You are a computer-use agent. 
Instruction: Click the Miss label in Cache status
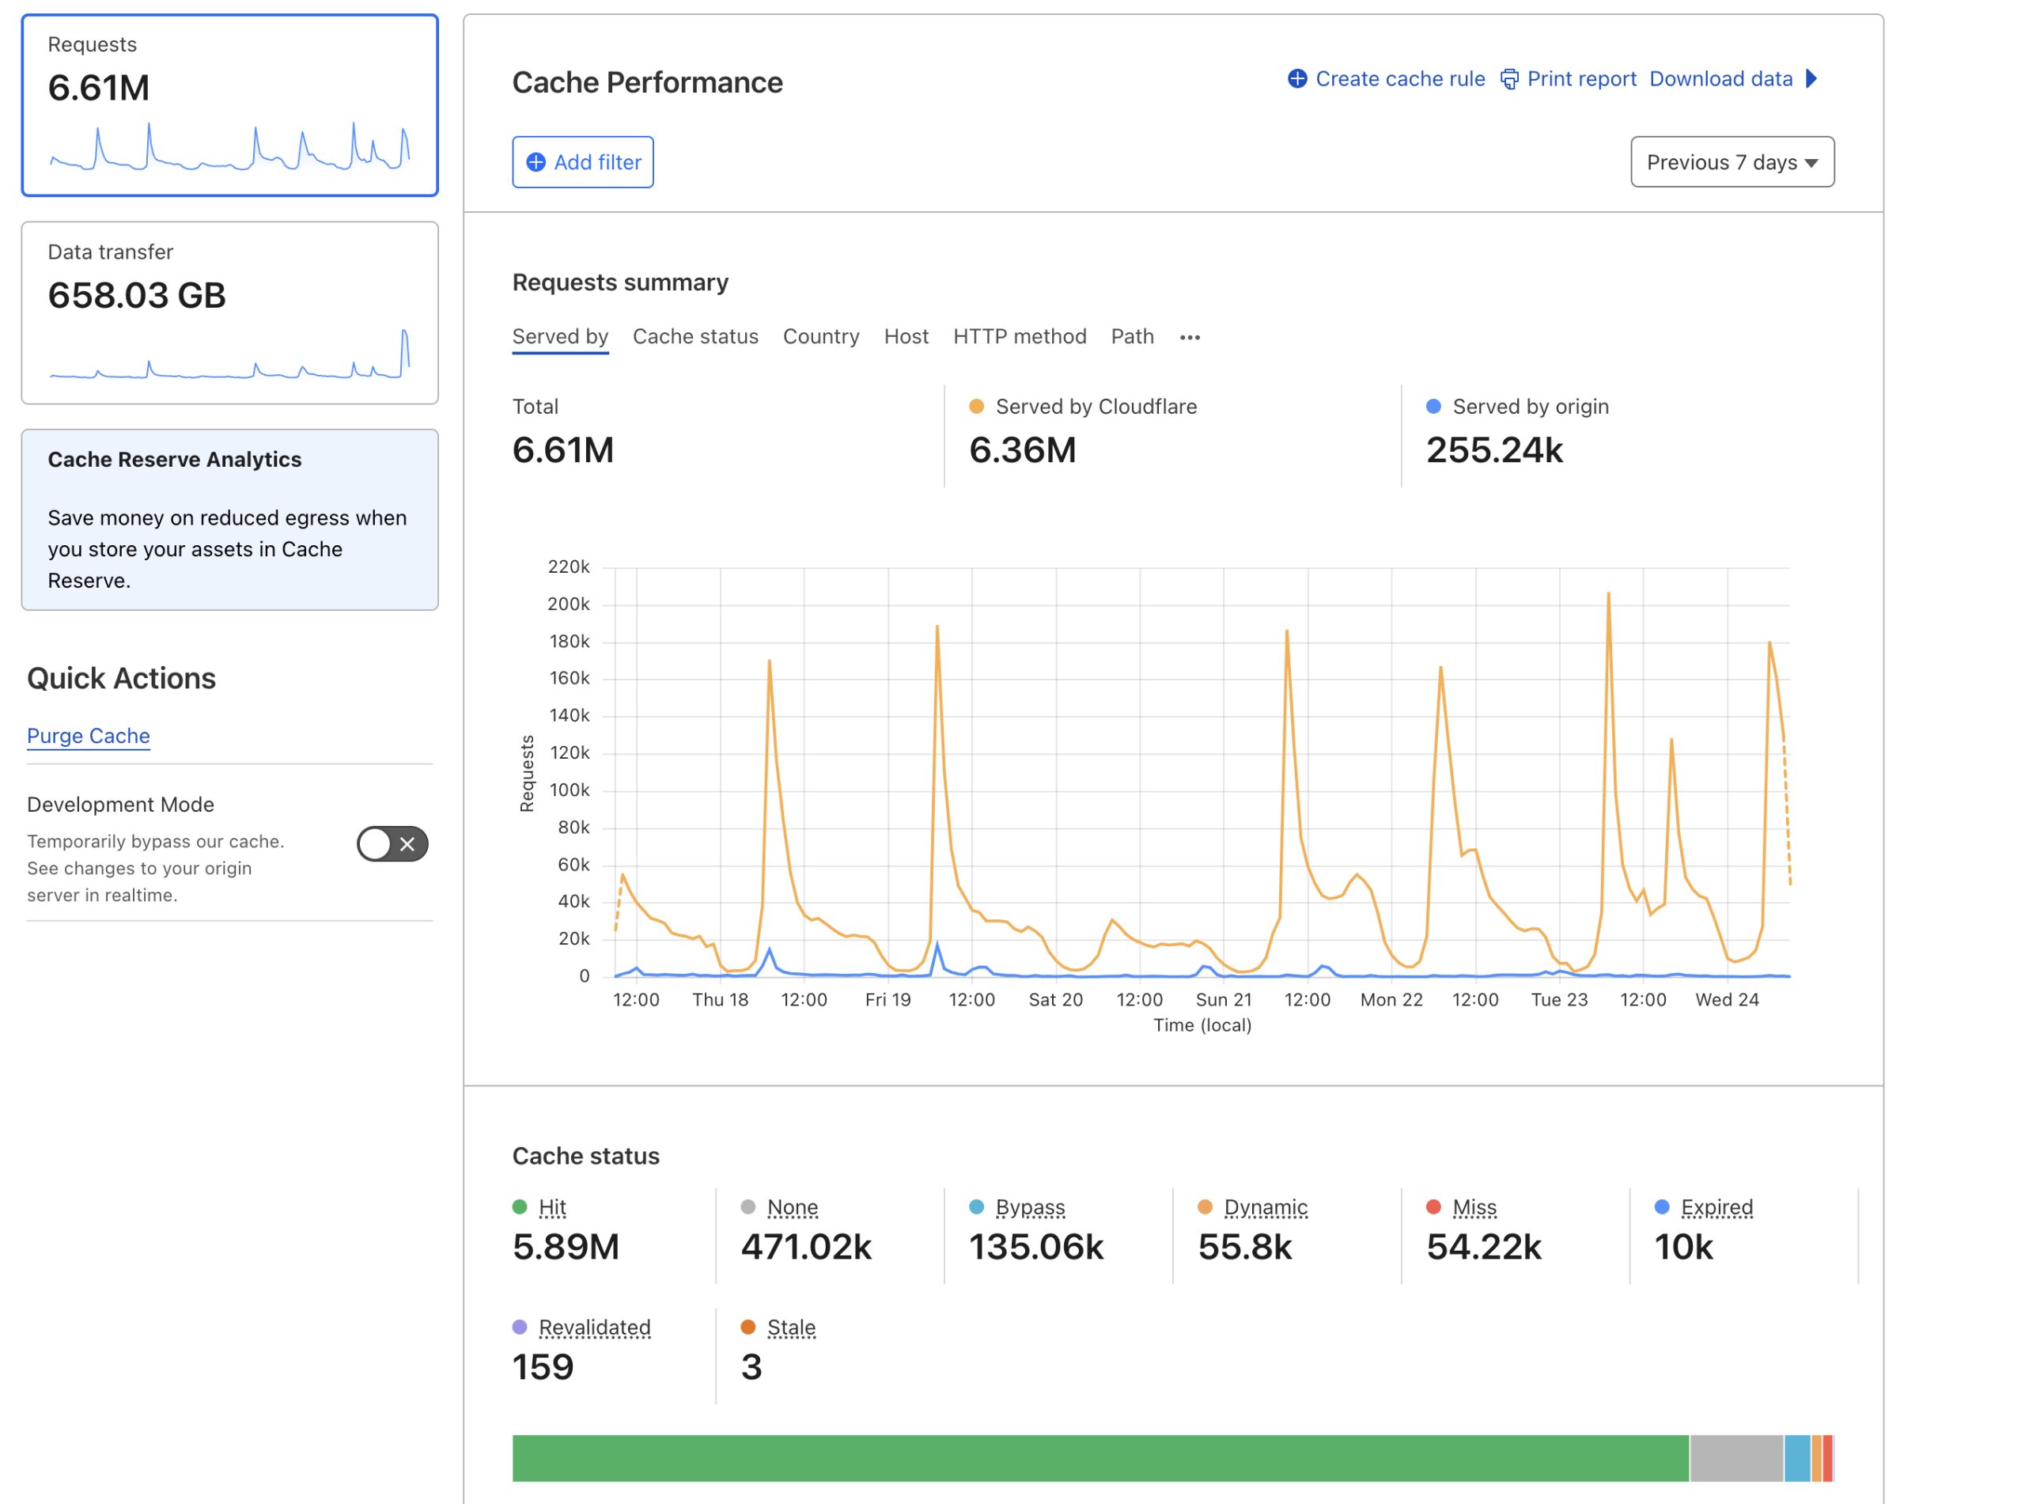[1474, 1207]
